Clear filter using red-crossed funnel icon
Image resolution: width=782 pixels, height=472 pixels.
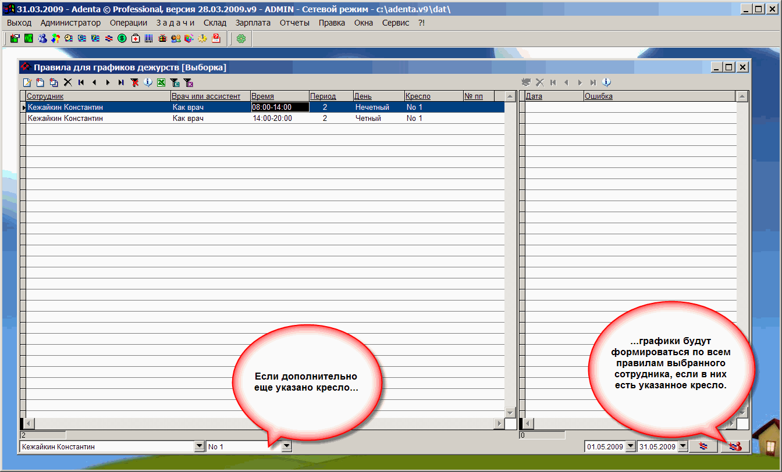pos(134,83)
